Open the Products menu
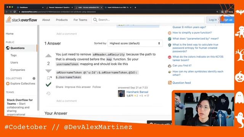The height and width of the screenshot is (137, 244). [x=62, y=20]
